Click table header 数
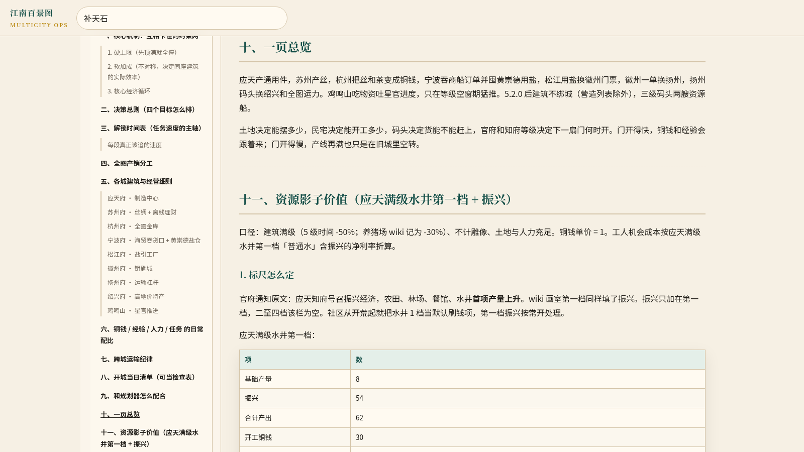804x452 pixels. point(528,360)
